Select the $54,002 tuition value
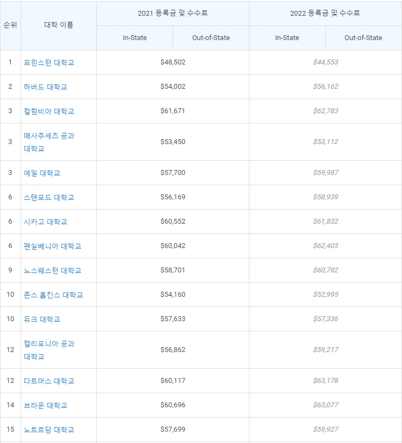The width and height of the screenshot is (402, 443). [173, 87]
